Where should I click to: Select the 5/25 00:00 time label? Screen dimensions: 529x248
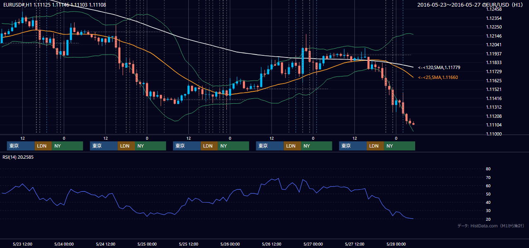147,244
